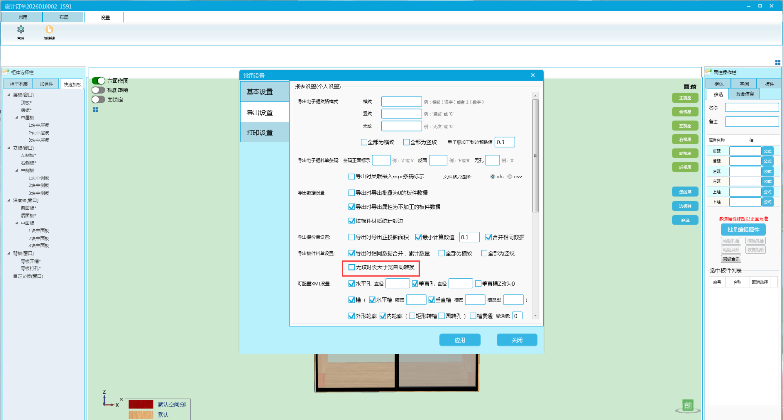Uncheck 合并相同数据 checkbox
This screenshot has width=783, height=420.
pos(488,237)
